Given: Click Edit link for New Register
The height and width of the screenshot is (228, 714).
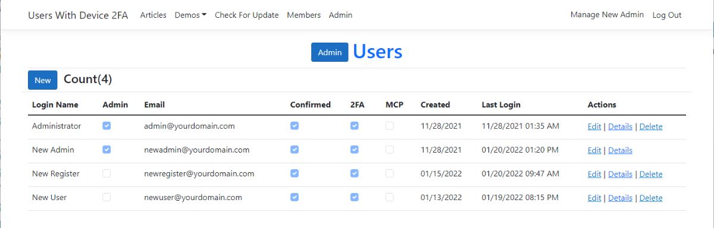Looking at the screenshot, I should point(594,174).
